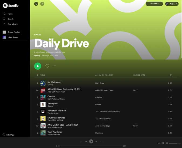
Task: Click the playback progress bar
Action: (x=91, y=146)
